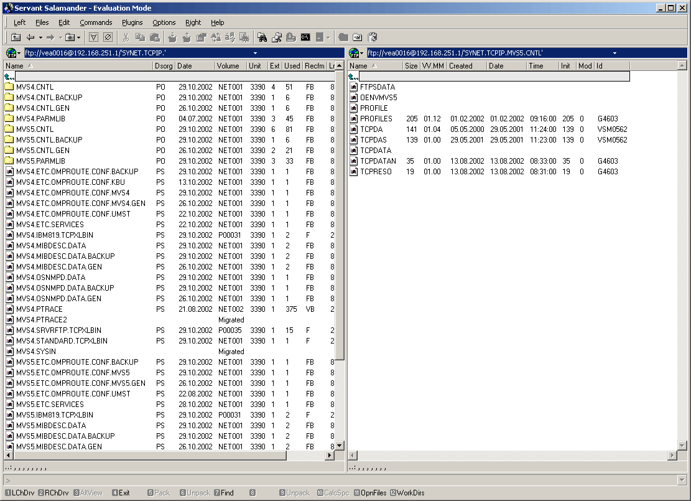Click the left panel FTP drive icon
This screenshot has width=691, height=501.
(11, 54)
